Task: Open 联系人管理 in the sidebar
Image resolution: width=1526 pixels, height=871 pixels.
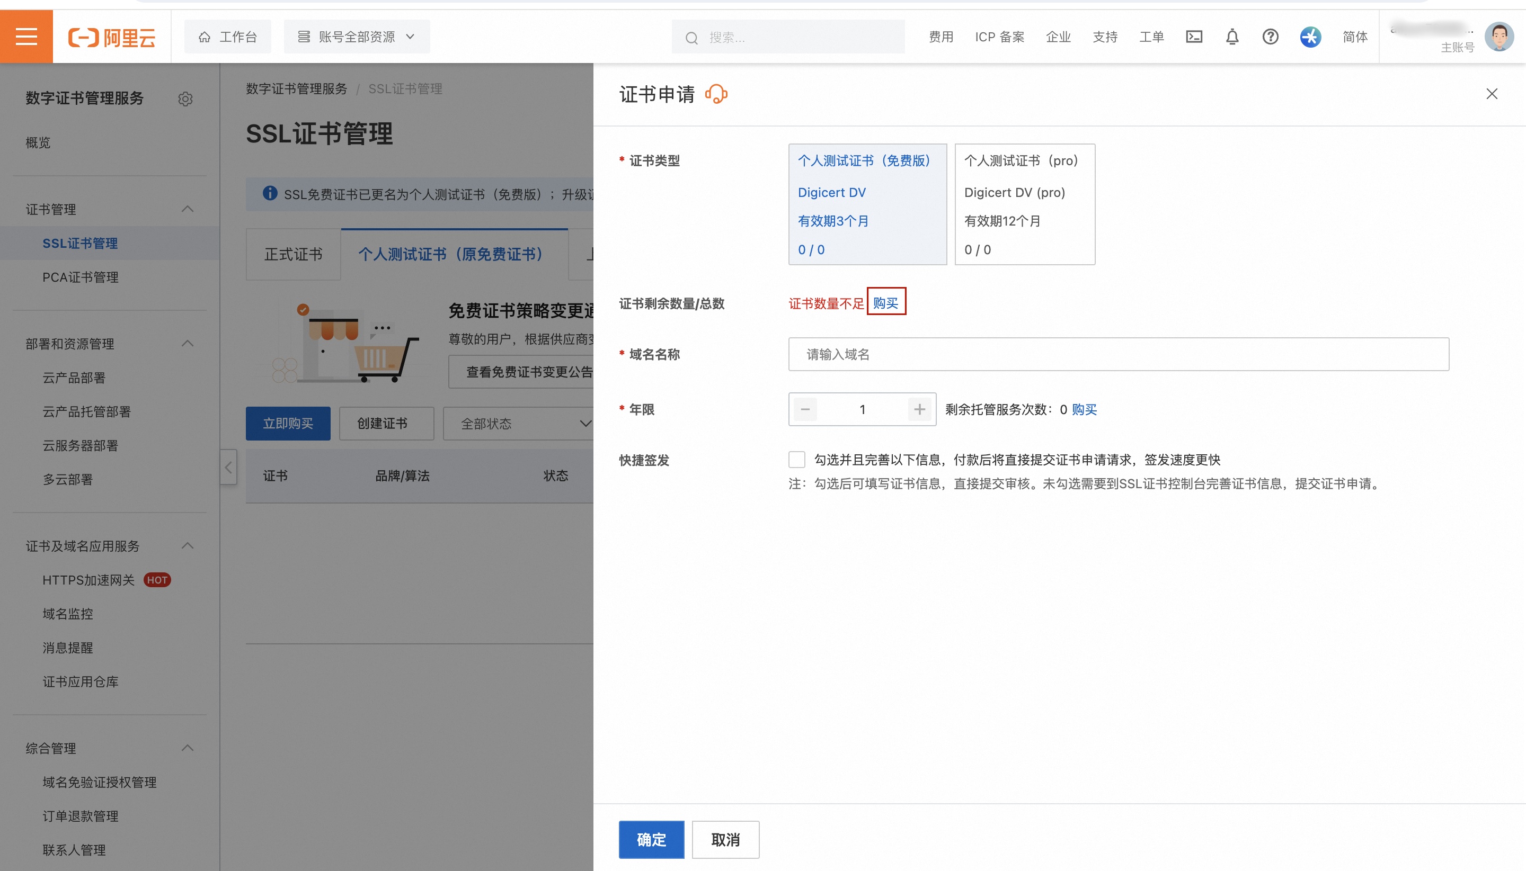Action: (x=74, y=850)
